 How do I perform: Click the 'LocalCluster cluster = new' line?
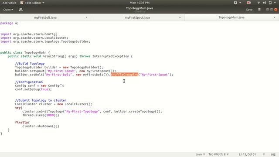pyautogui.click(x=54, y=104)
